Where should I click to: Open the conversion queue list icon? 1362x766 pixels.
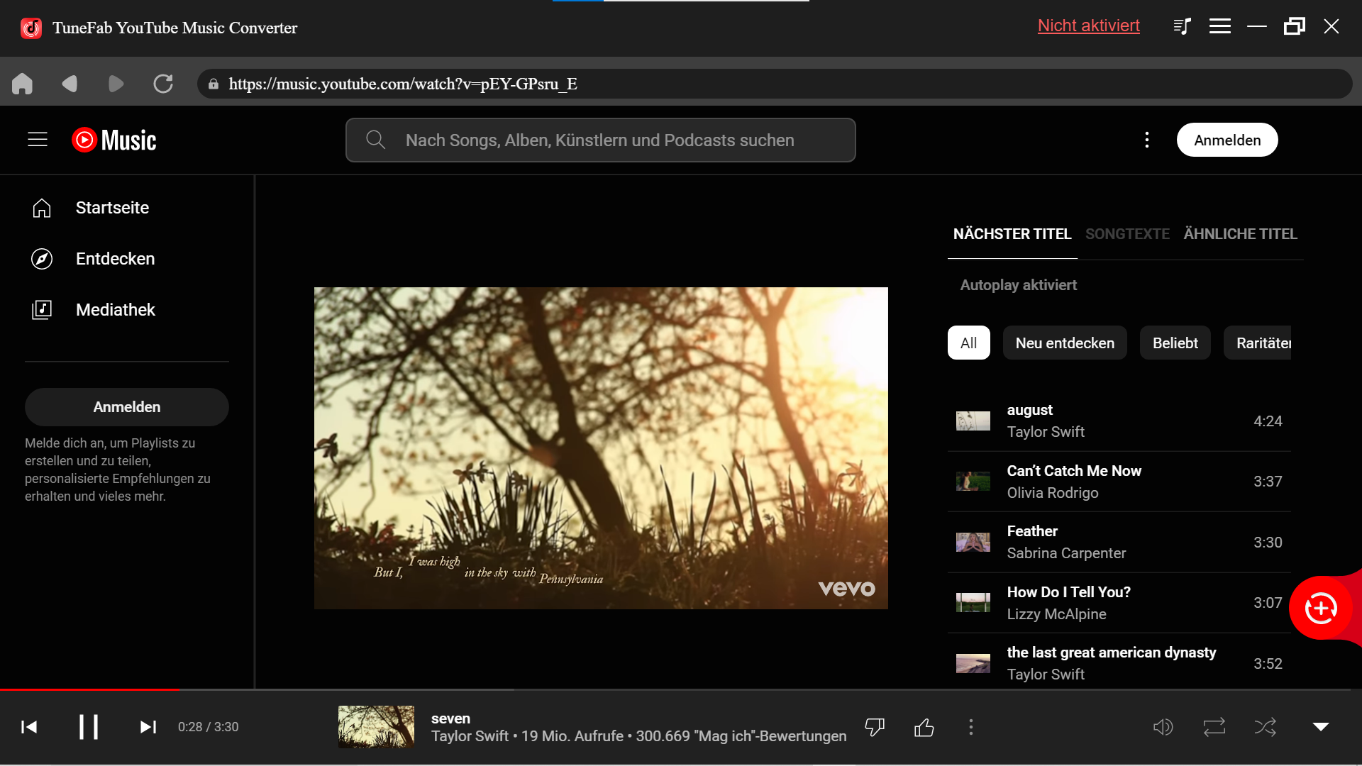pos(1182,27)
